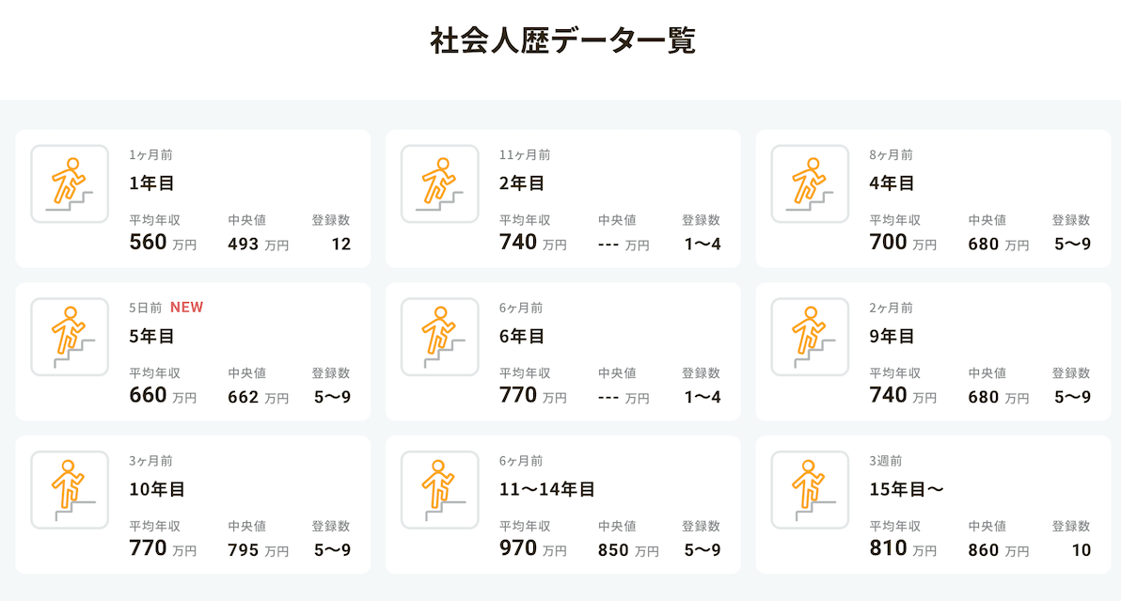The width and height of the screenshot is (1121, 601).
Task: Click the stair-climbing icon for 5年目
Action: [70, 337]
